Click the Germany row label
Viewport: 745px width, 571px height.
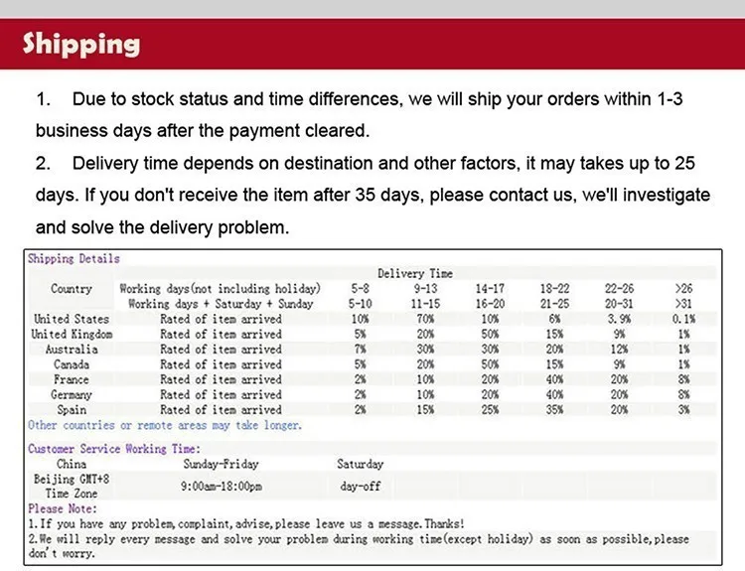point(72,395)
